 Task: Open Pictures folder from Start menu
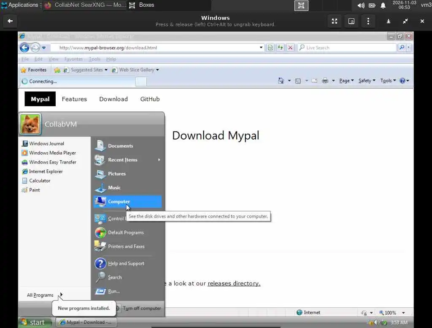coord(127,174)
